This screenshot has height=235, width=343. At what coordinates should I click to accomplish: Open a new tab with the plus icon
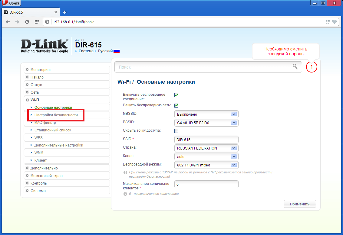[64, 12]
